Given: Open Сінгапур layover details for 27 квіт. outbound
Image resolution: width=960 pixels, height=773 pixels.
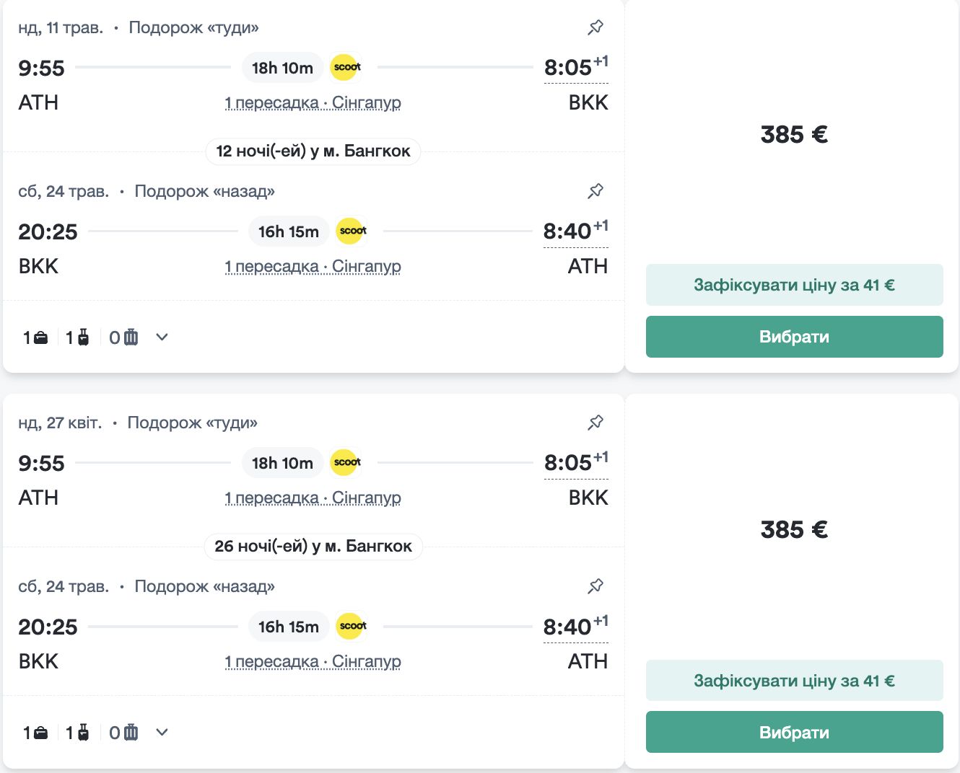Looking at the screenshot, I should click(313, 498).
